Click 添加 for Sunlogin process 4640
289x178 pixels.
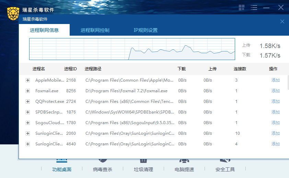pos(276,144)
